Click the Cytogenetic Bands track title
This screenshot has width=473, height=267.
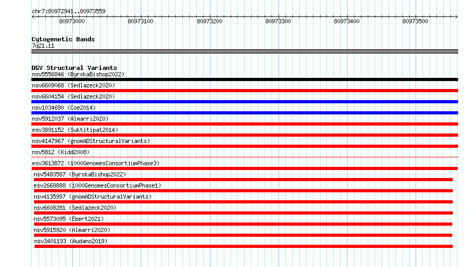point(63,39)
